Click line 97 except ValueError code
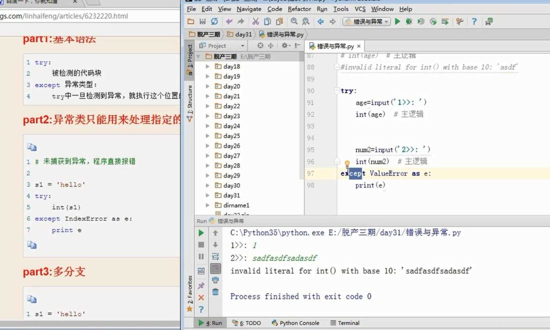Screen dimensions: 550x330 (386, 174)
